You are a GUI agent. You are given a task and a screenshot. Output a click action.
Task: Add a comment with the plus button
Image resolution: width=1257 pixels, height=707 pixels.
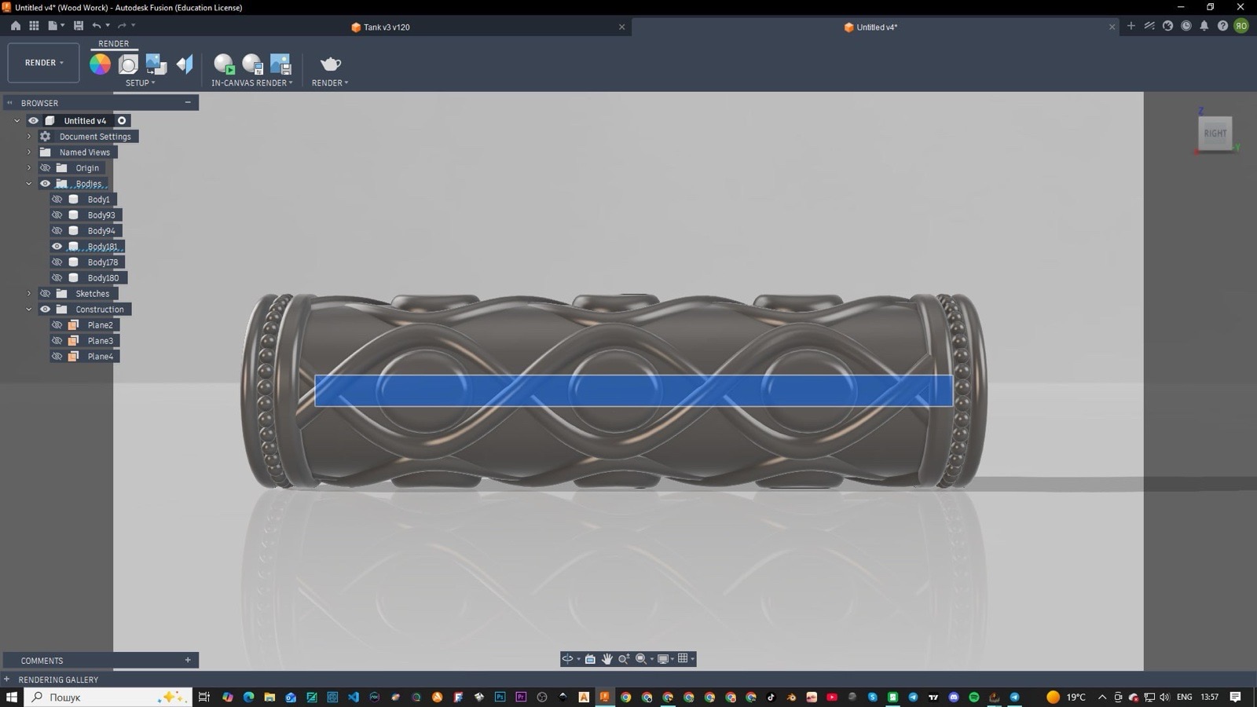pyautogui.click(x=188, y=661)
